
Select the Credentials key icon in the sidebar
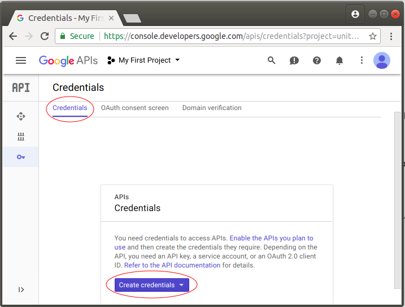pyautogui.click(x=21, y=157)
